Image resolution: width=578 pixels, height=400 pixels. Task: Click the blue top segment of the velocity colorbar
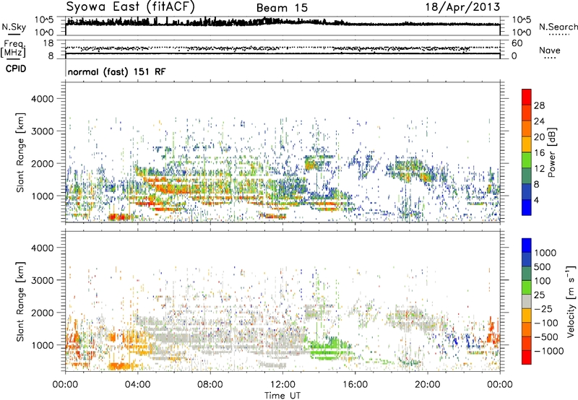(x=527, y=245)
